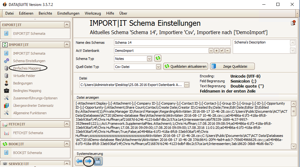Viewport: 300px width, 167px height.
Task: Add a new Act! Datenbank with plus button
Action: [217, 51]
